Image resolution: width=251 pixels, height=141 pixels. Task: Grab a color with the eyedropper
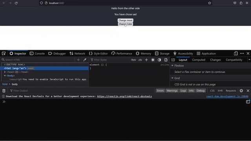pyautogui.click(x=85, y=60)
